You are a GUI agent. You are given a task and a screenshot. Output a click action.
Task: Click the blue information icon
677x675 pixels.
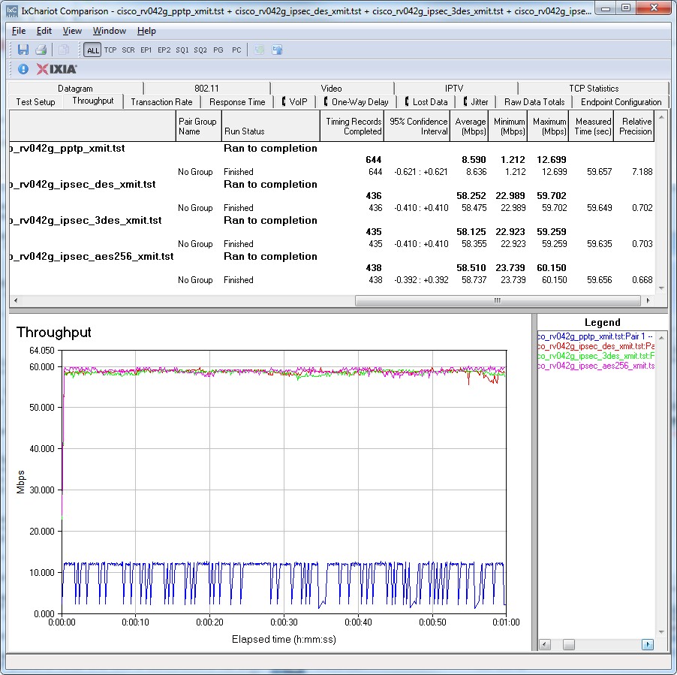pyautogui.click(x=23, y=69)
